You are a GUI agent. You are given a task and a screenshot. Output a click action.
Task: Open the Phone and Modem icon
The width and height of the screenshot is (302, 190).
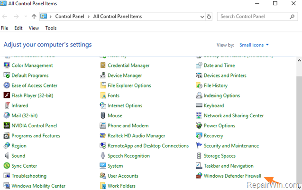click(x=103, y=125)
